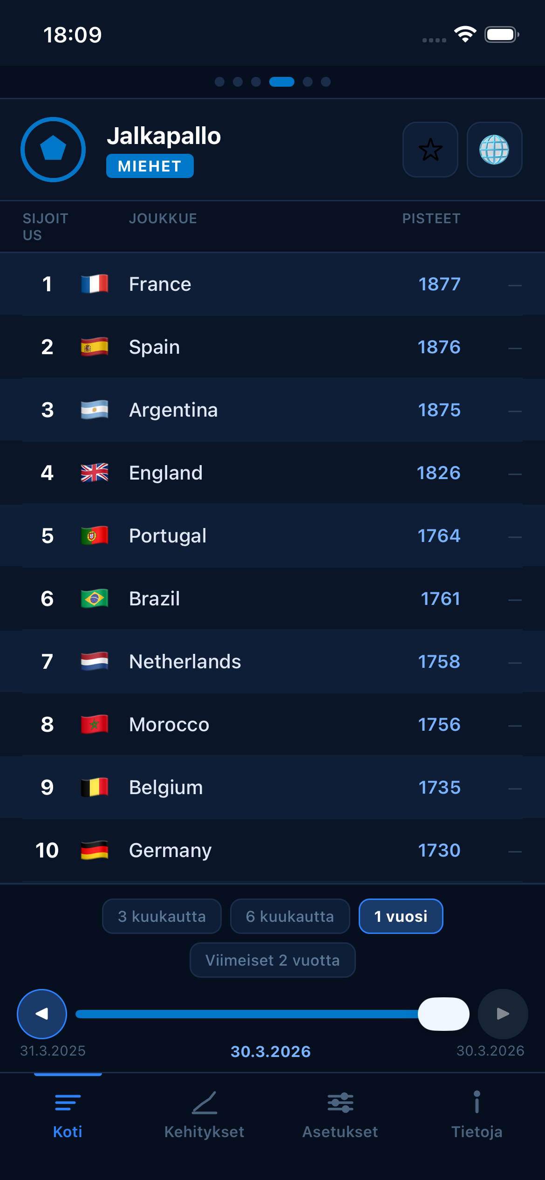This screenshot has height=1180, width=545.
Task: Tap the Brazil flag icon
Action: [94, 599]
